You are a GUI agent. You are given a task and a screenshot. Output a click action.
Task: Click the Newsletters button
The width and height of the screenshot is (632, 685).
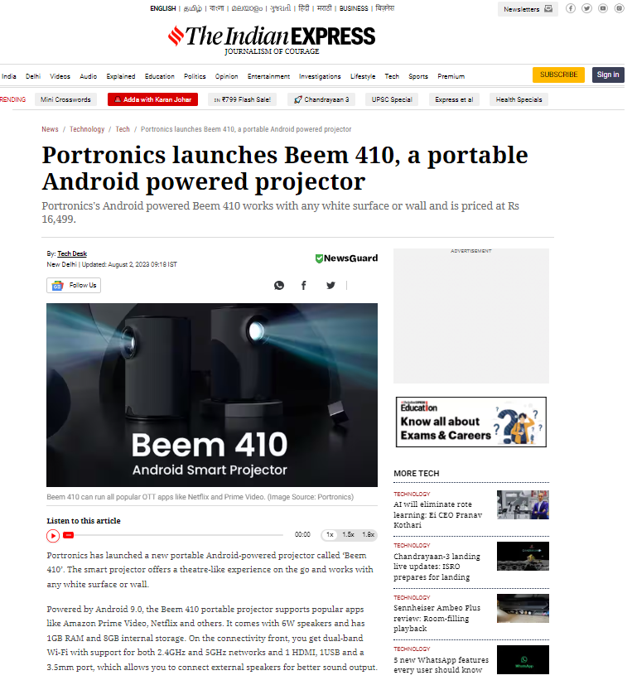click(x=528, y=9)
